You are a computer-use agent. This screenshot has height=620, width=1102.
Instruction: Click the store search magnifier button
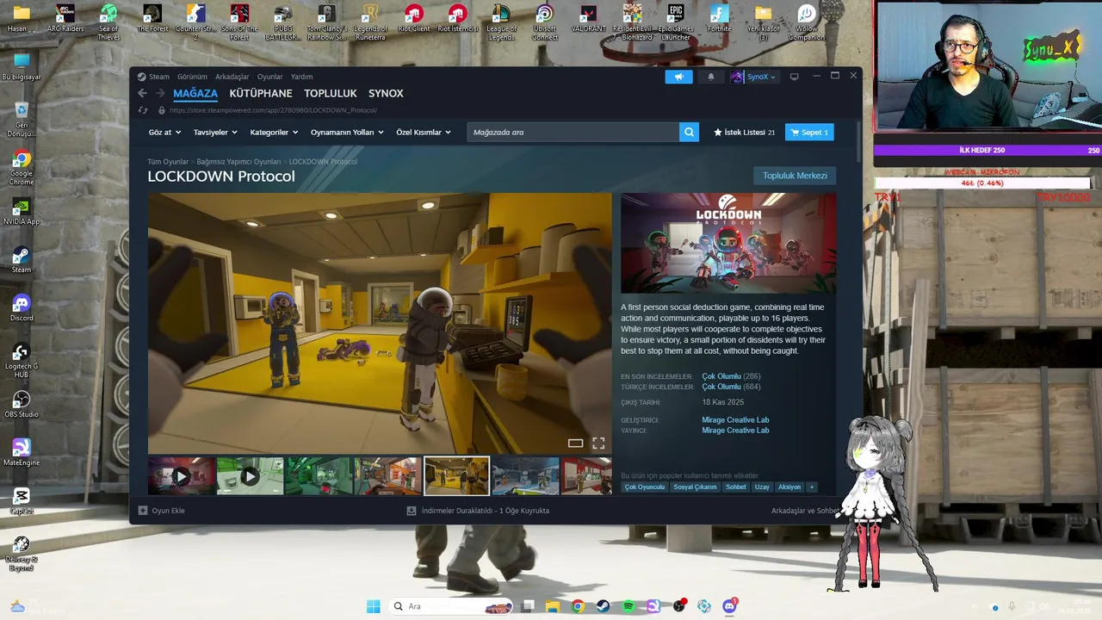click(x=689, y=132)
